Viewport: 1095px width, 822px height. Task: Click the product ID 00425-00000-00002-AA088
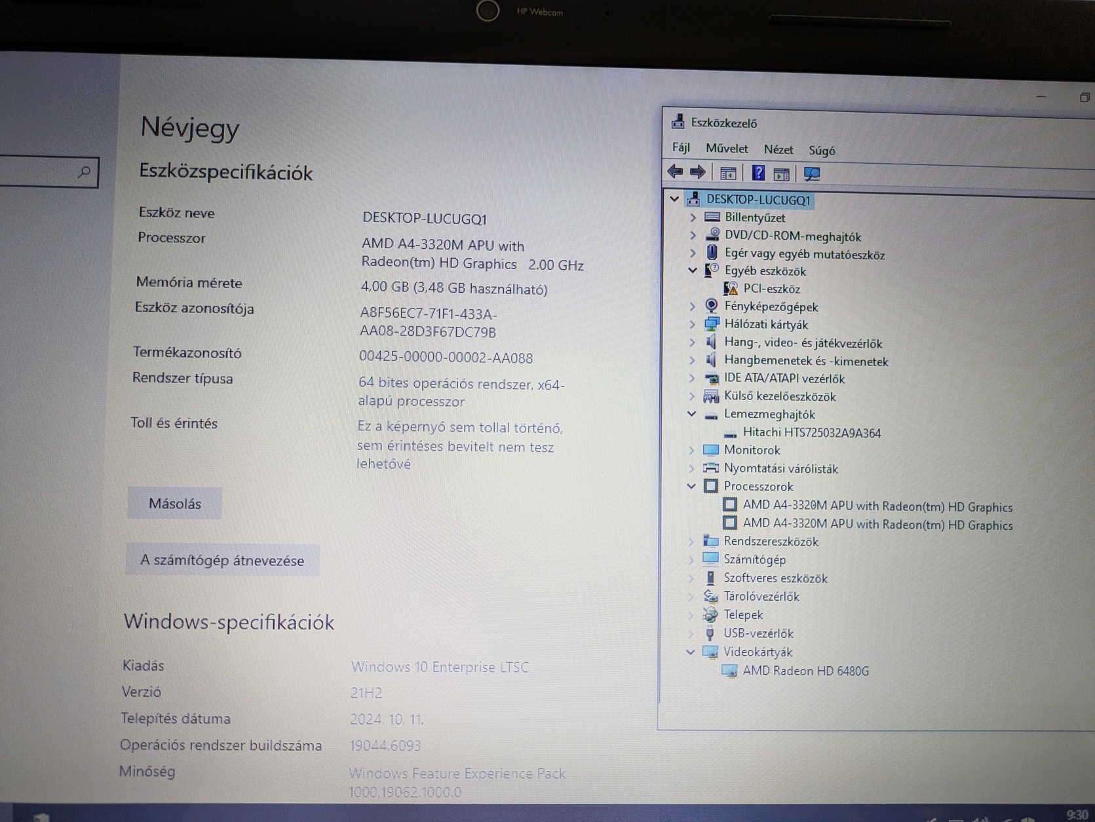click(446, 358)
